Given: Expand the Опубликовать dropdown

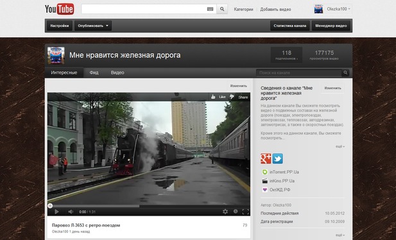Looking at the screenshot, I should [93, 26].
